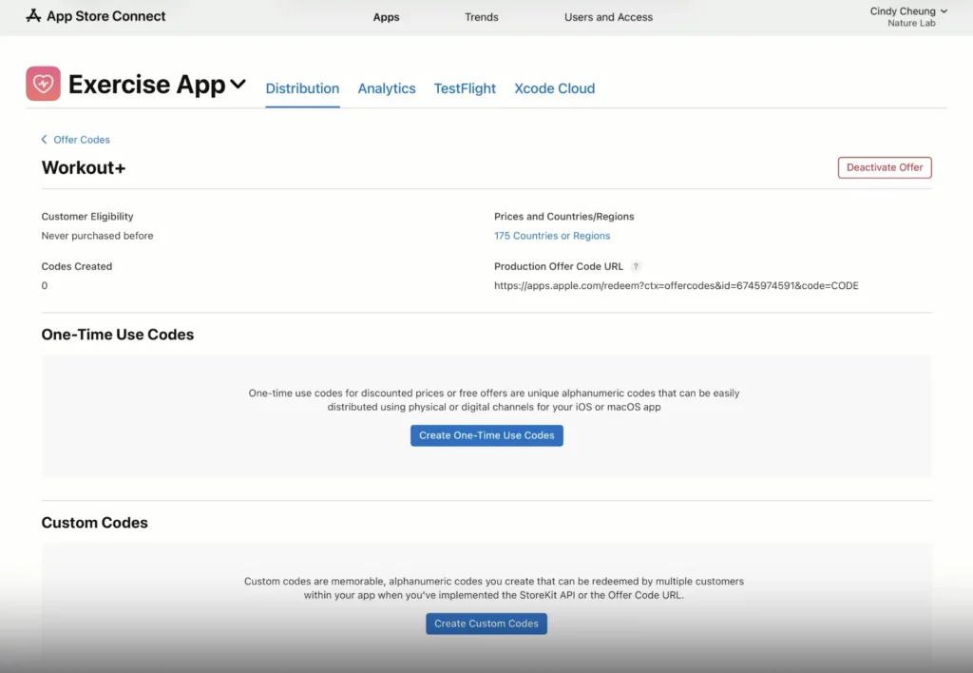The height and width of the screenshot is (673, 973).
Task: Expand the Exercise App switcher chevron
Action: pos(238,84)
